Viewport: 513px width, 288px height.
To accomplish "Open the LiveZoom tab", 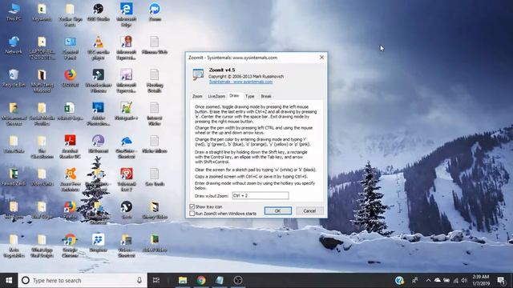I will pyautogui.click(x=216, y=96).
